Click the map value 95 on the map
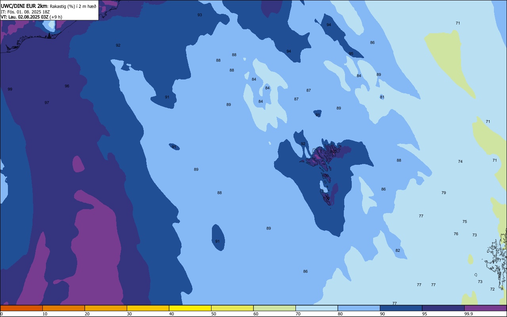The height and width of the screenshot is (317, 507). (x=351, y=54)
